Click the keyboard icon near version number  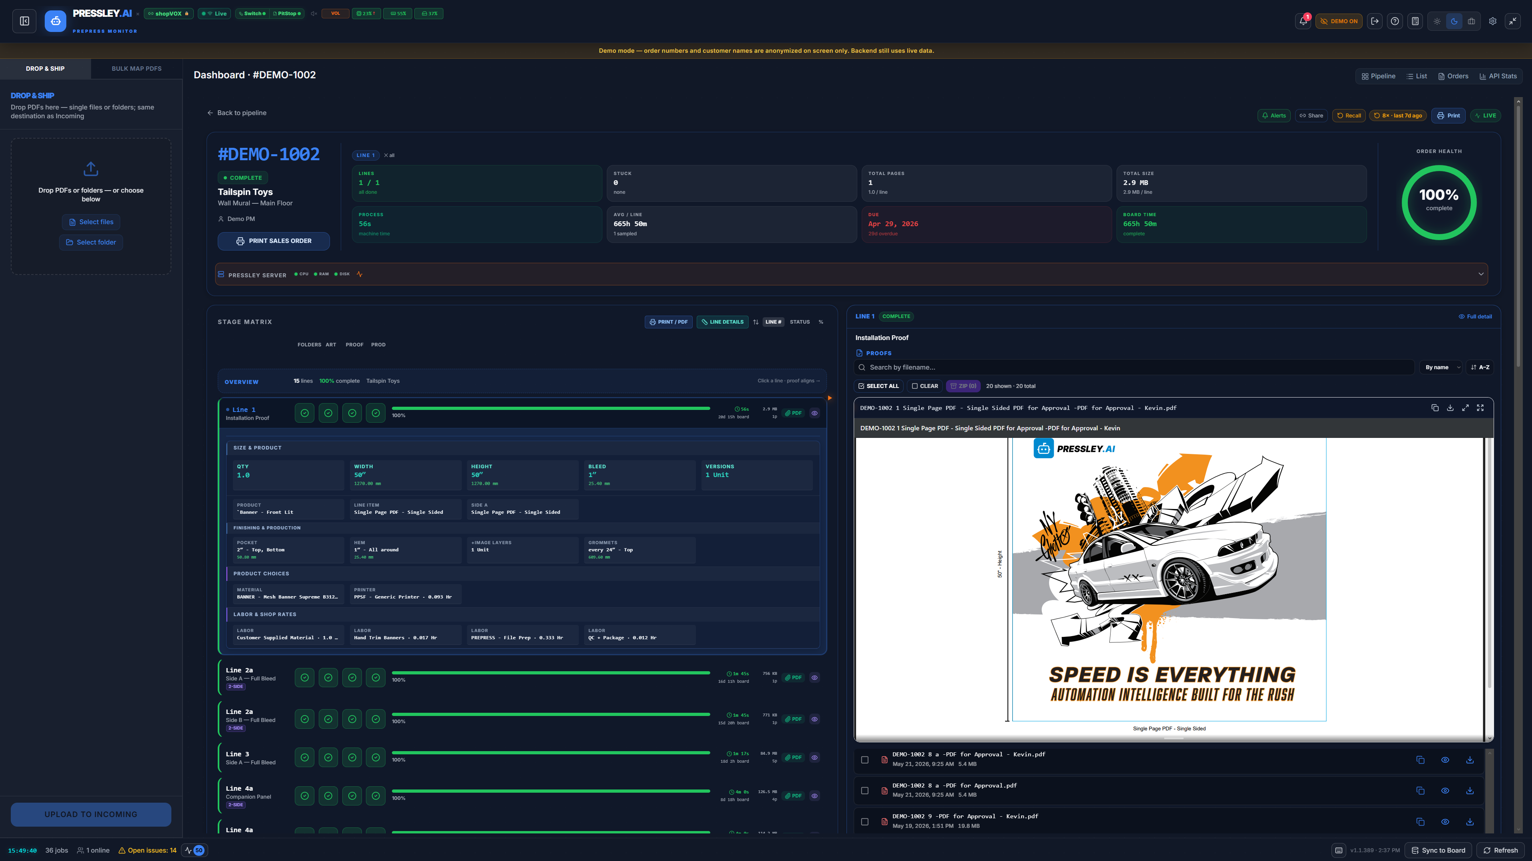click(1338, 850)
